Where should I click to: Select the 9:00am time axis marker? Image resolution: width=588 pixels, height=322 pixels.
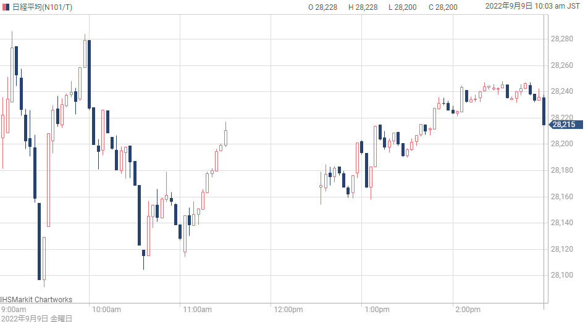14,309
